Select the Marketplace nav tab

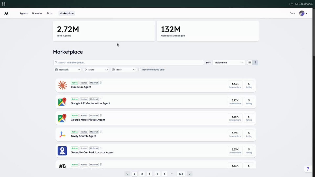click(67, 13)
